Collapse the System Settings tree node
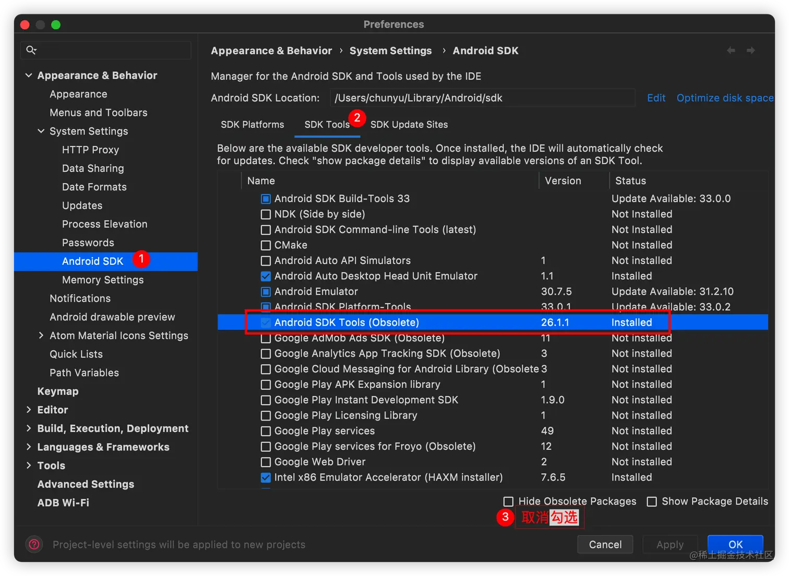 click(x=41, y=131)
